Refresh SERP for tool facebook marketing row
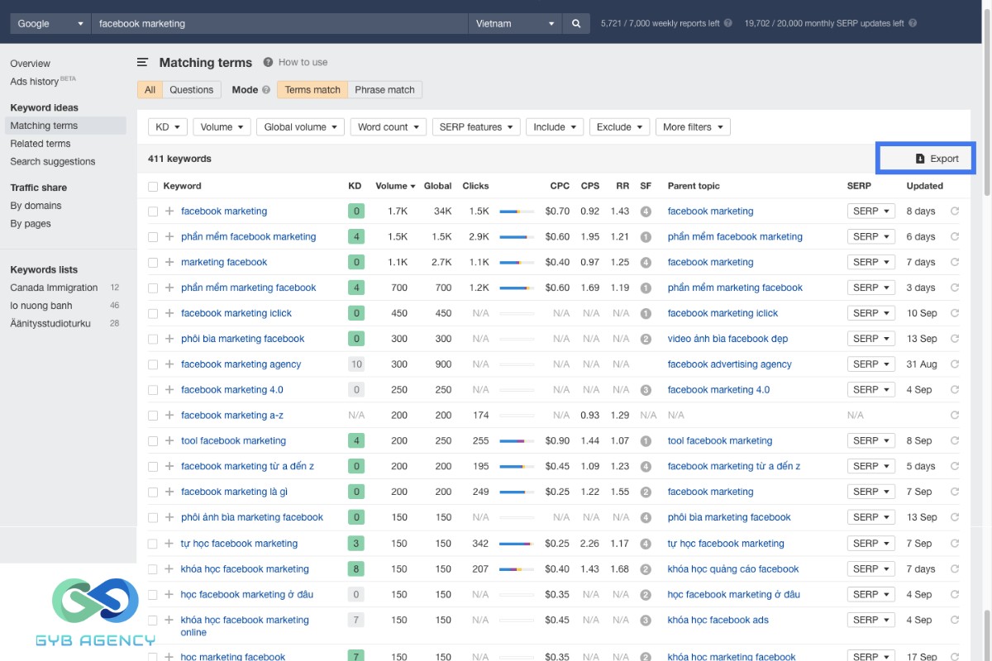This screenshot has width=992, height=661. (955, 440)
